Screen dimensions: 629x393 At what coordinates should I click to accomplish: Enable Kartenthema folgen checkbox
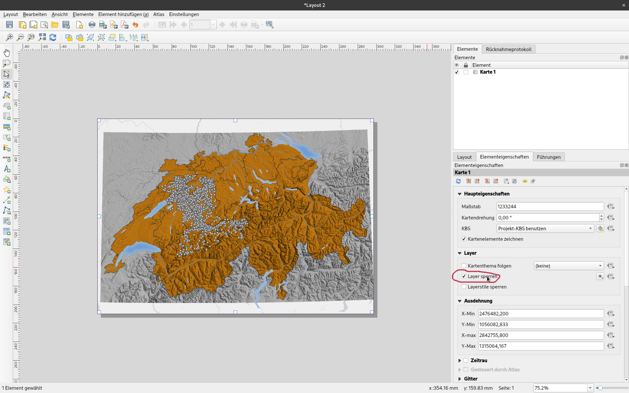point(464,266)
